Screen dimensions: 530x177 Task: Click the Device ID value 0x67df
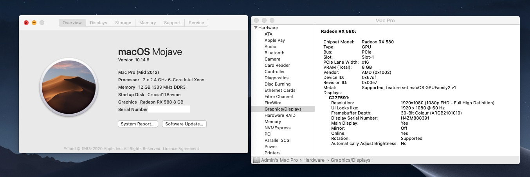[370, 77]
